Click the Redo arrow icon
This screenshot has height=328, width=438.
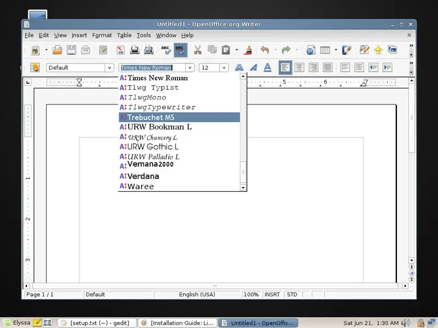pos(286,50)
